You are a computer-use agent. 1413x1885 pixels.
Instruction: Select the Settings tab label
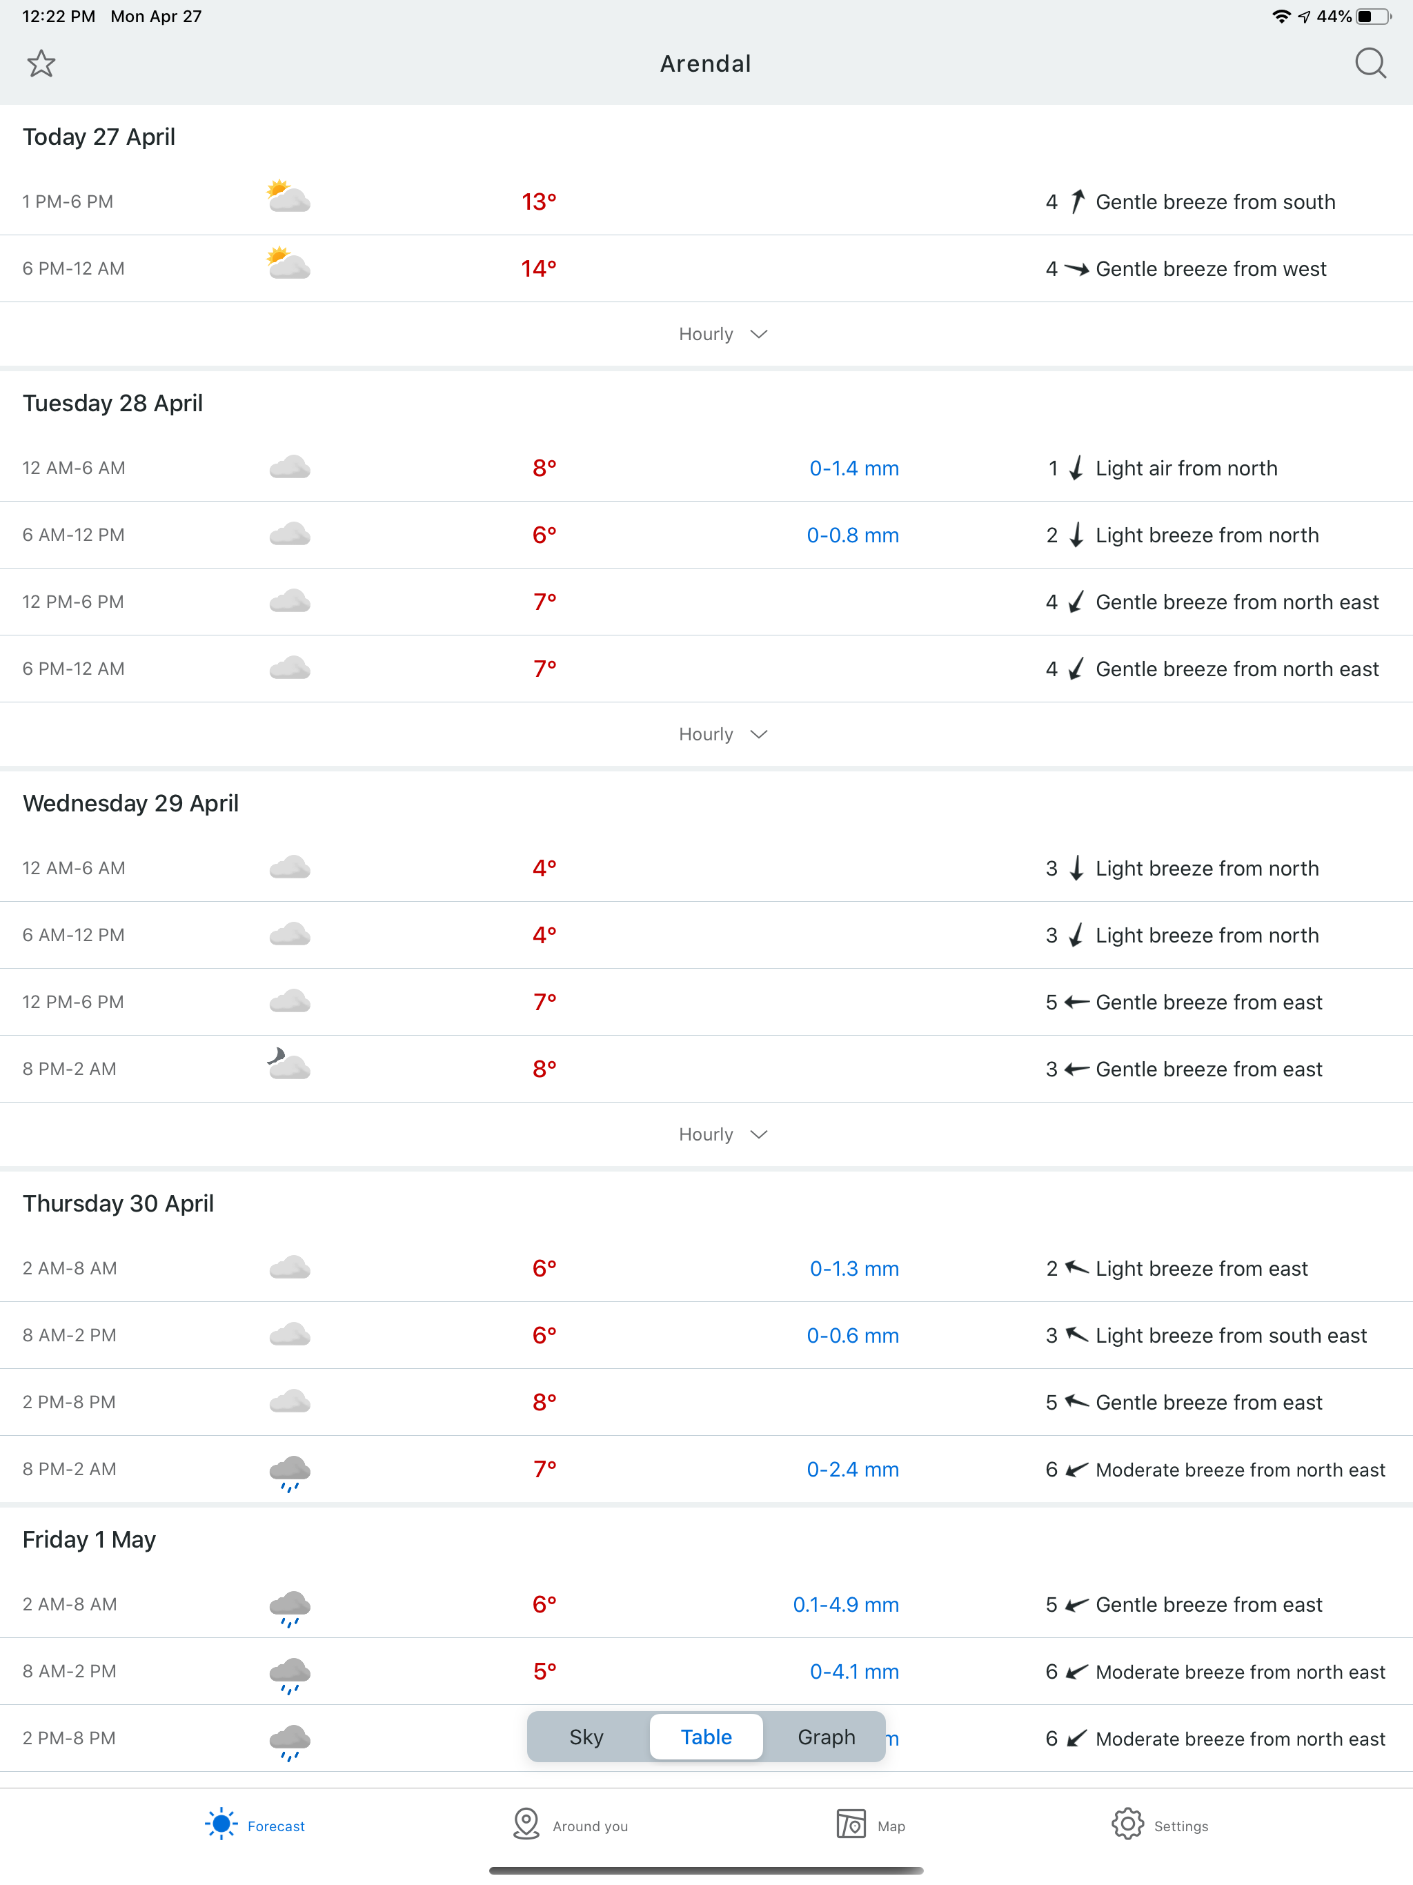pos(1180,1826)
